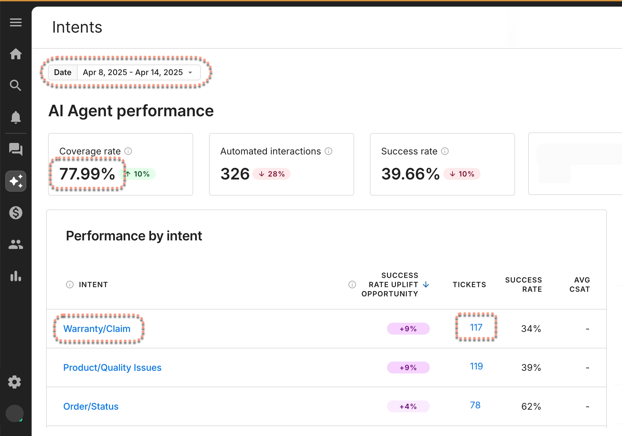
Task: Open the Warranty/Claim intent link
Action: click(x=97, y=329)
